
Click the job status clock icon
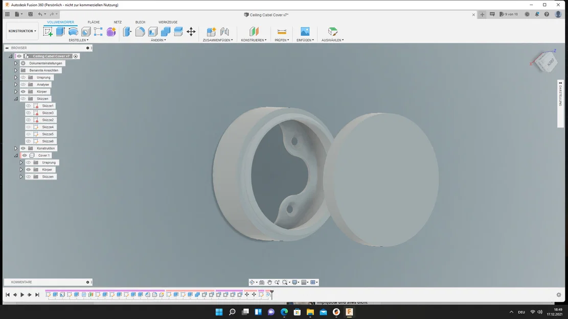pos(527,14)
